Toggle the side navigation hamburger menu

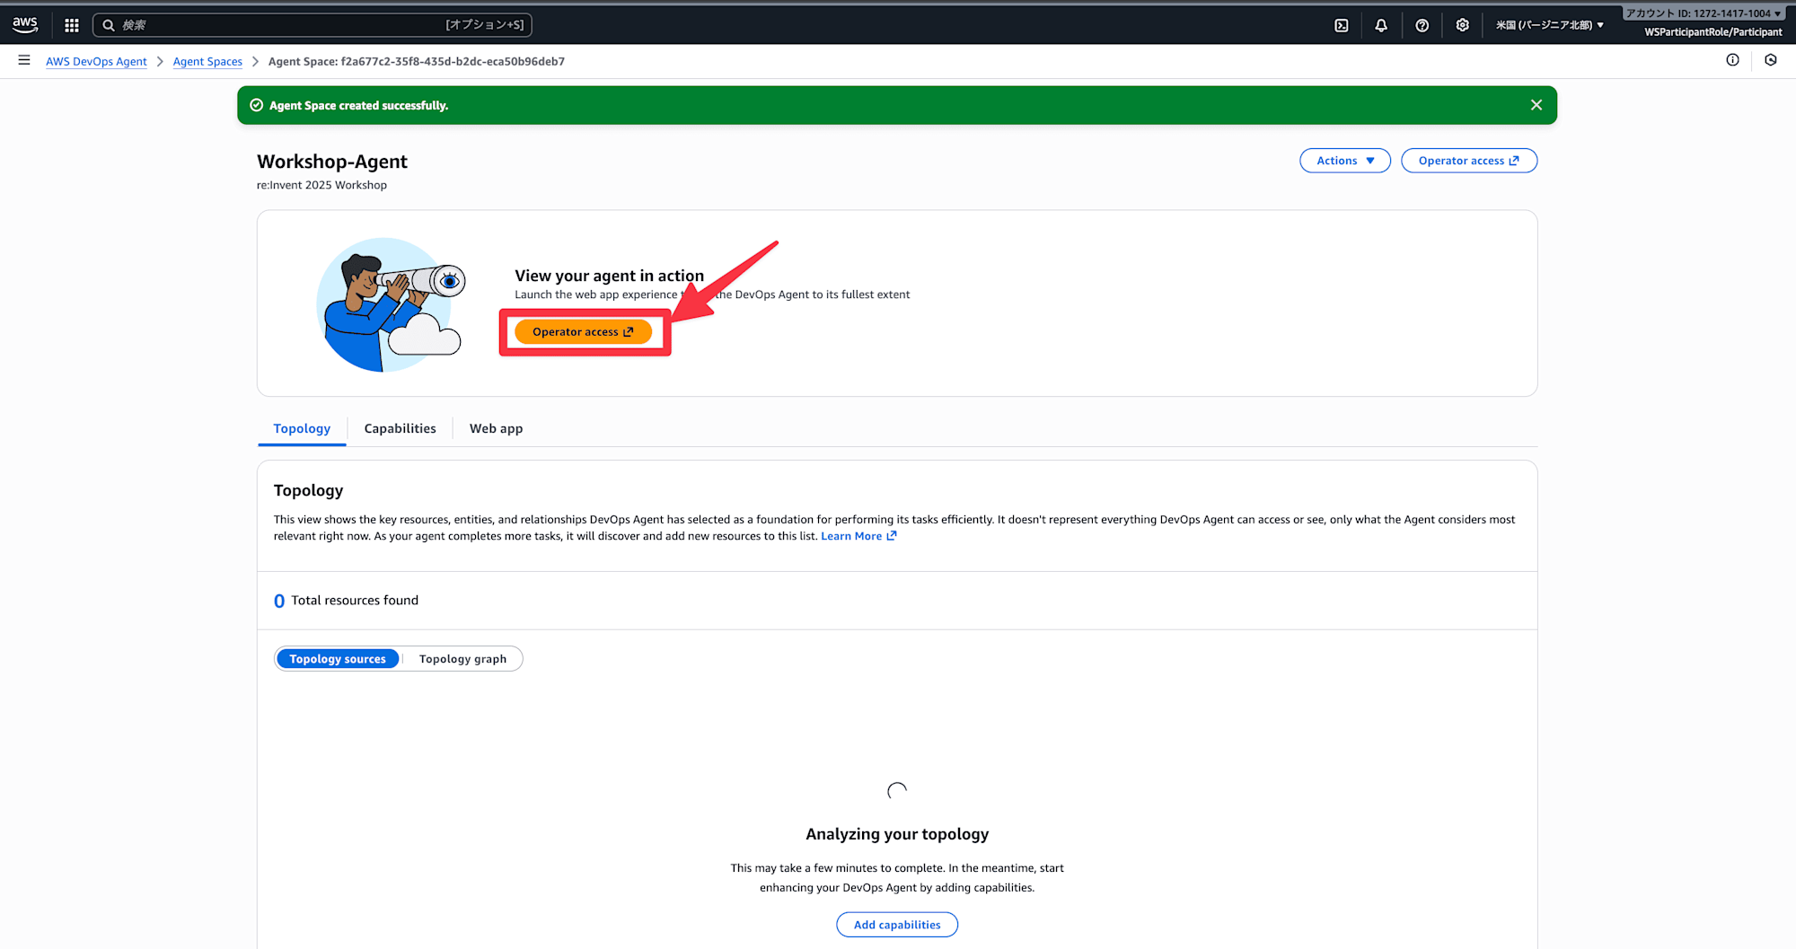(24, 60)
